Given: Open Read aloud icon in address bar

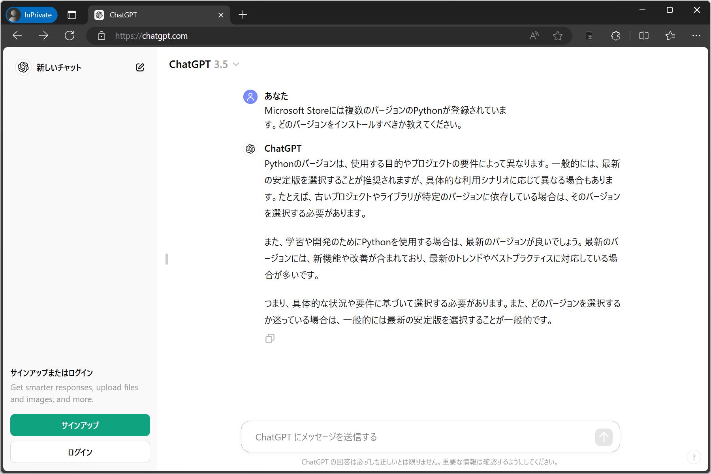Looking at the screenshot, I should tap(534, 36).
